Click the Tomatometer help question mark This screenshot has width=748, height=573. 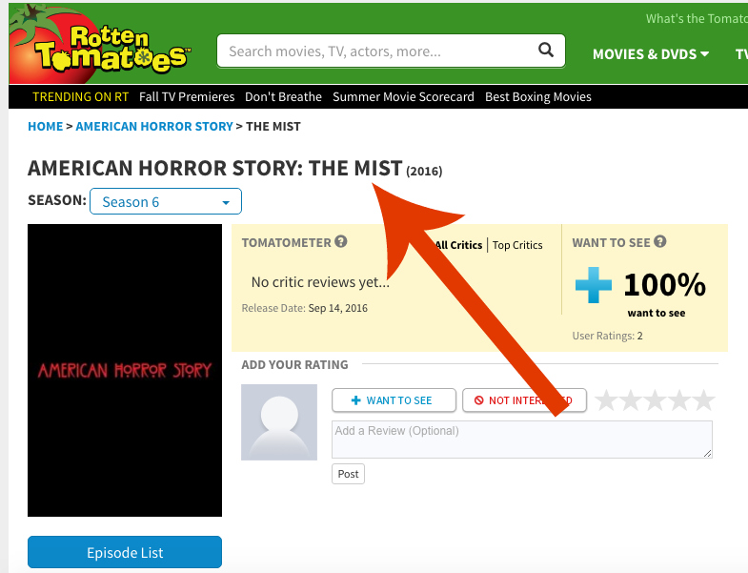340,241
